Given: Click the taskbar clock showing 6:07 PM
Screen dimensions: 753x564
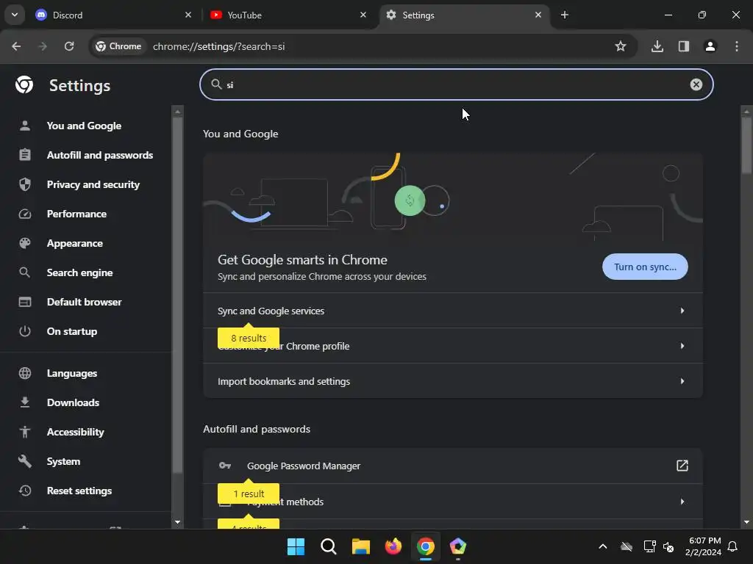Looking at the screenshot, I should tap(703, 546).
